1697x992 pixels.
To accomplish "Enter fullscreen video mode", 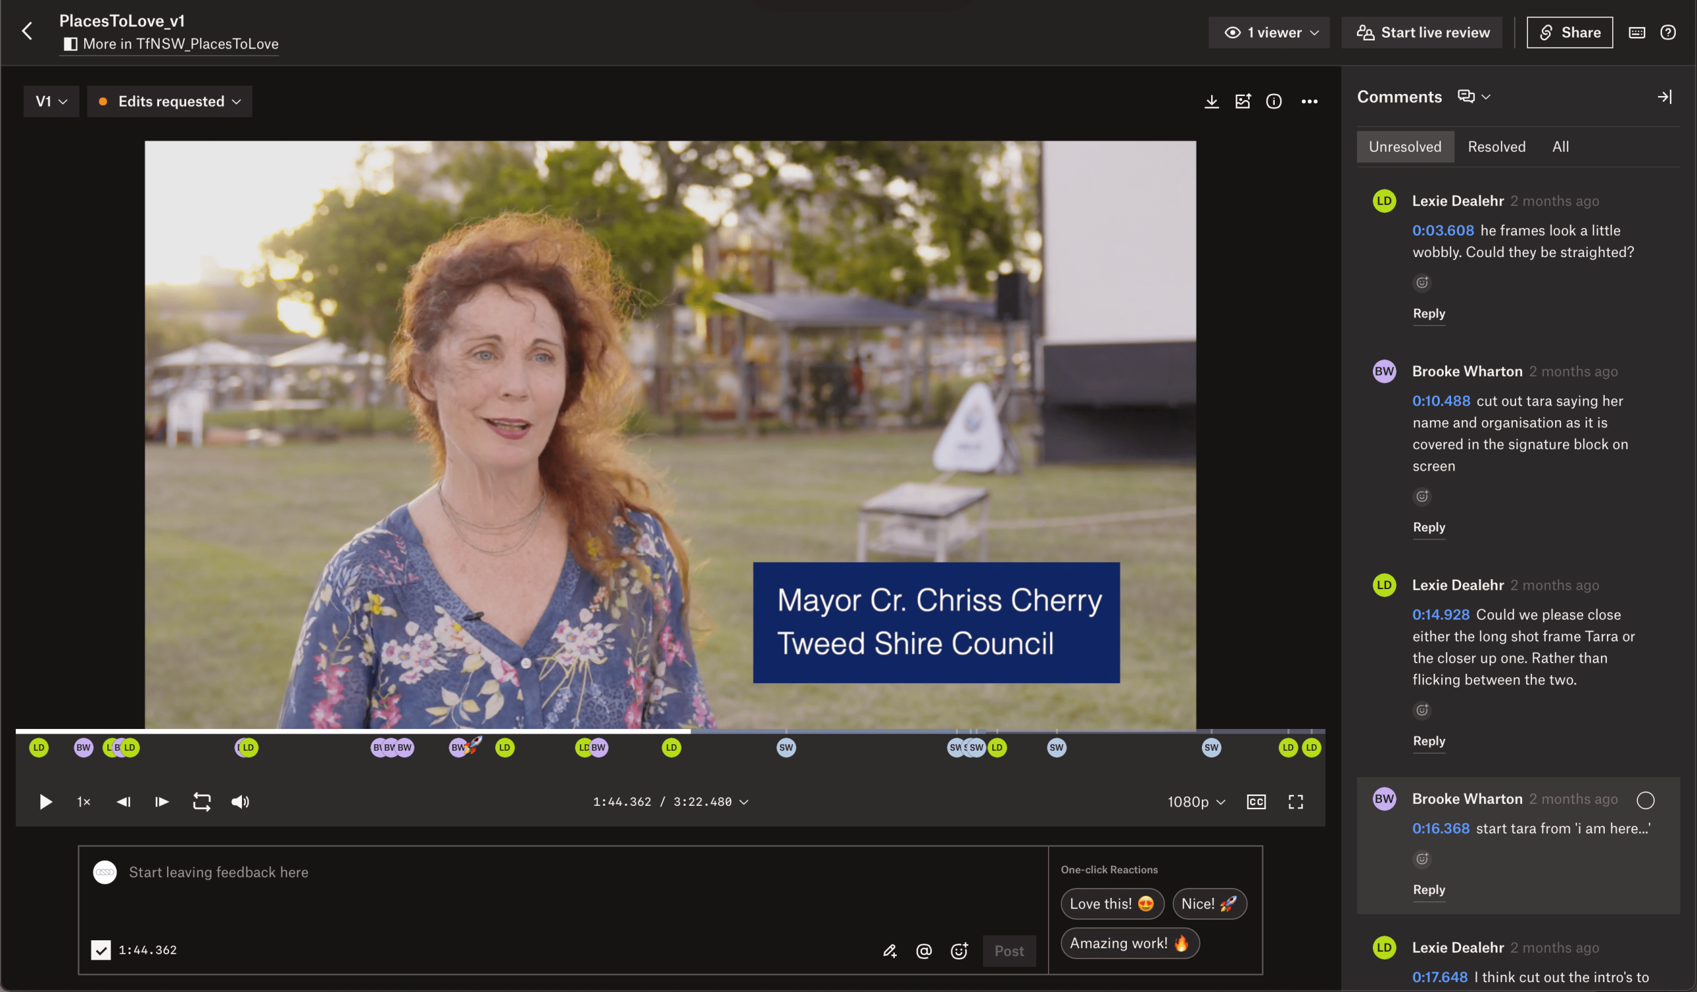I will [x=1296, y=802].
